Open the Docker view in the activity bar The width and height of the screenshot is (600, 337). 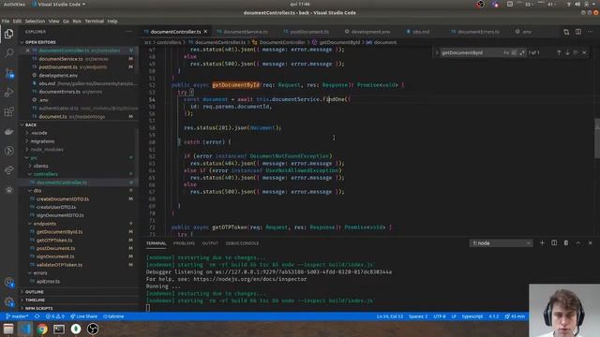point(8,131)
